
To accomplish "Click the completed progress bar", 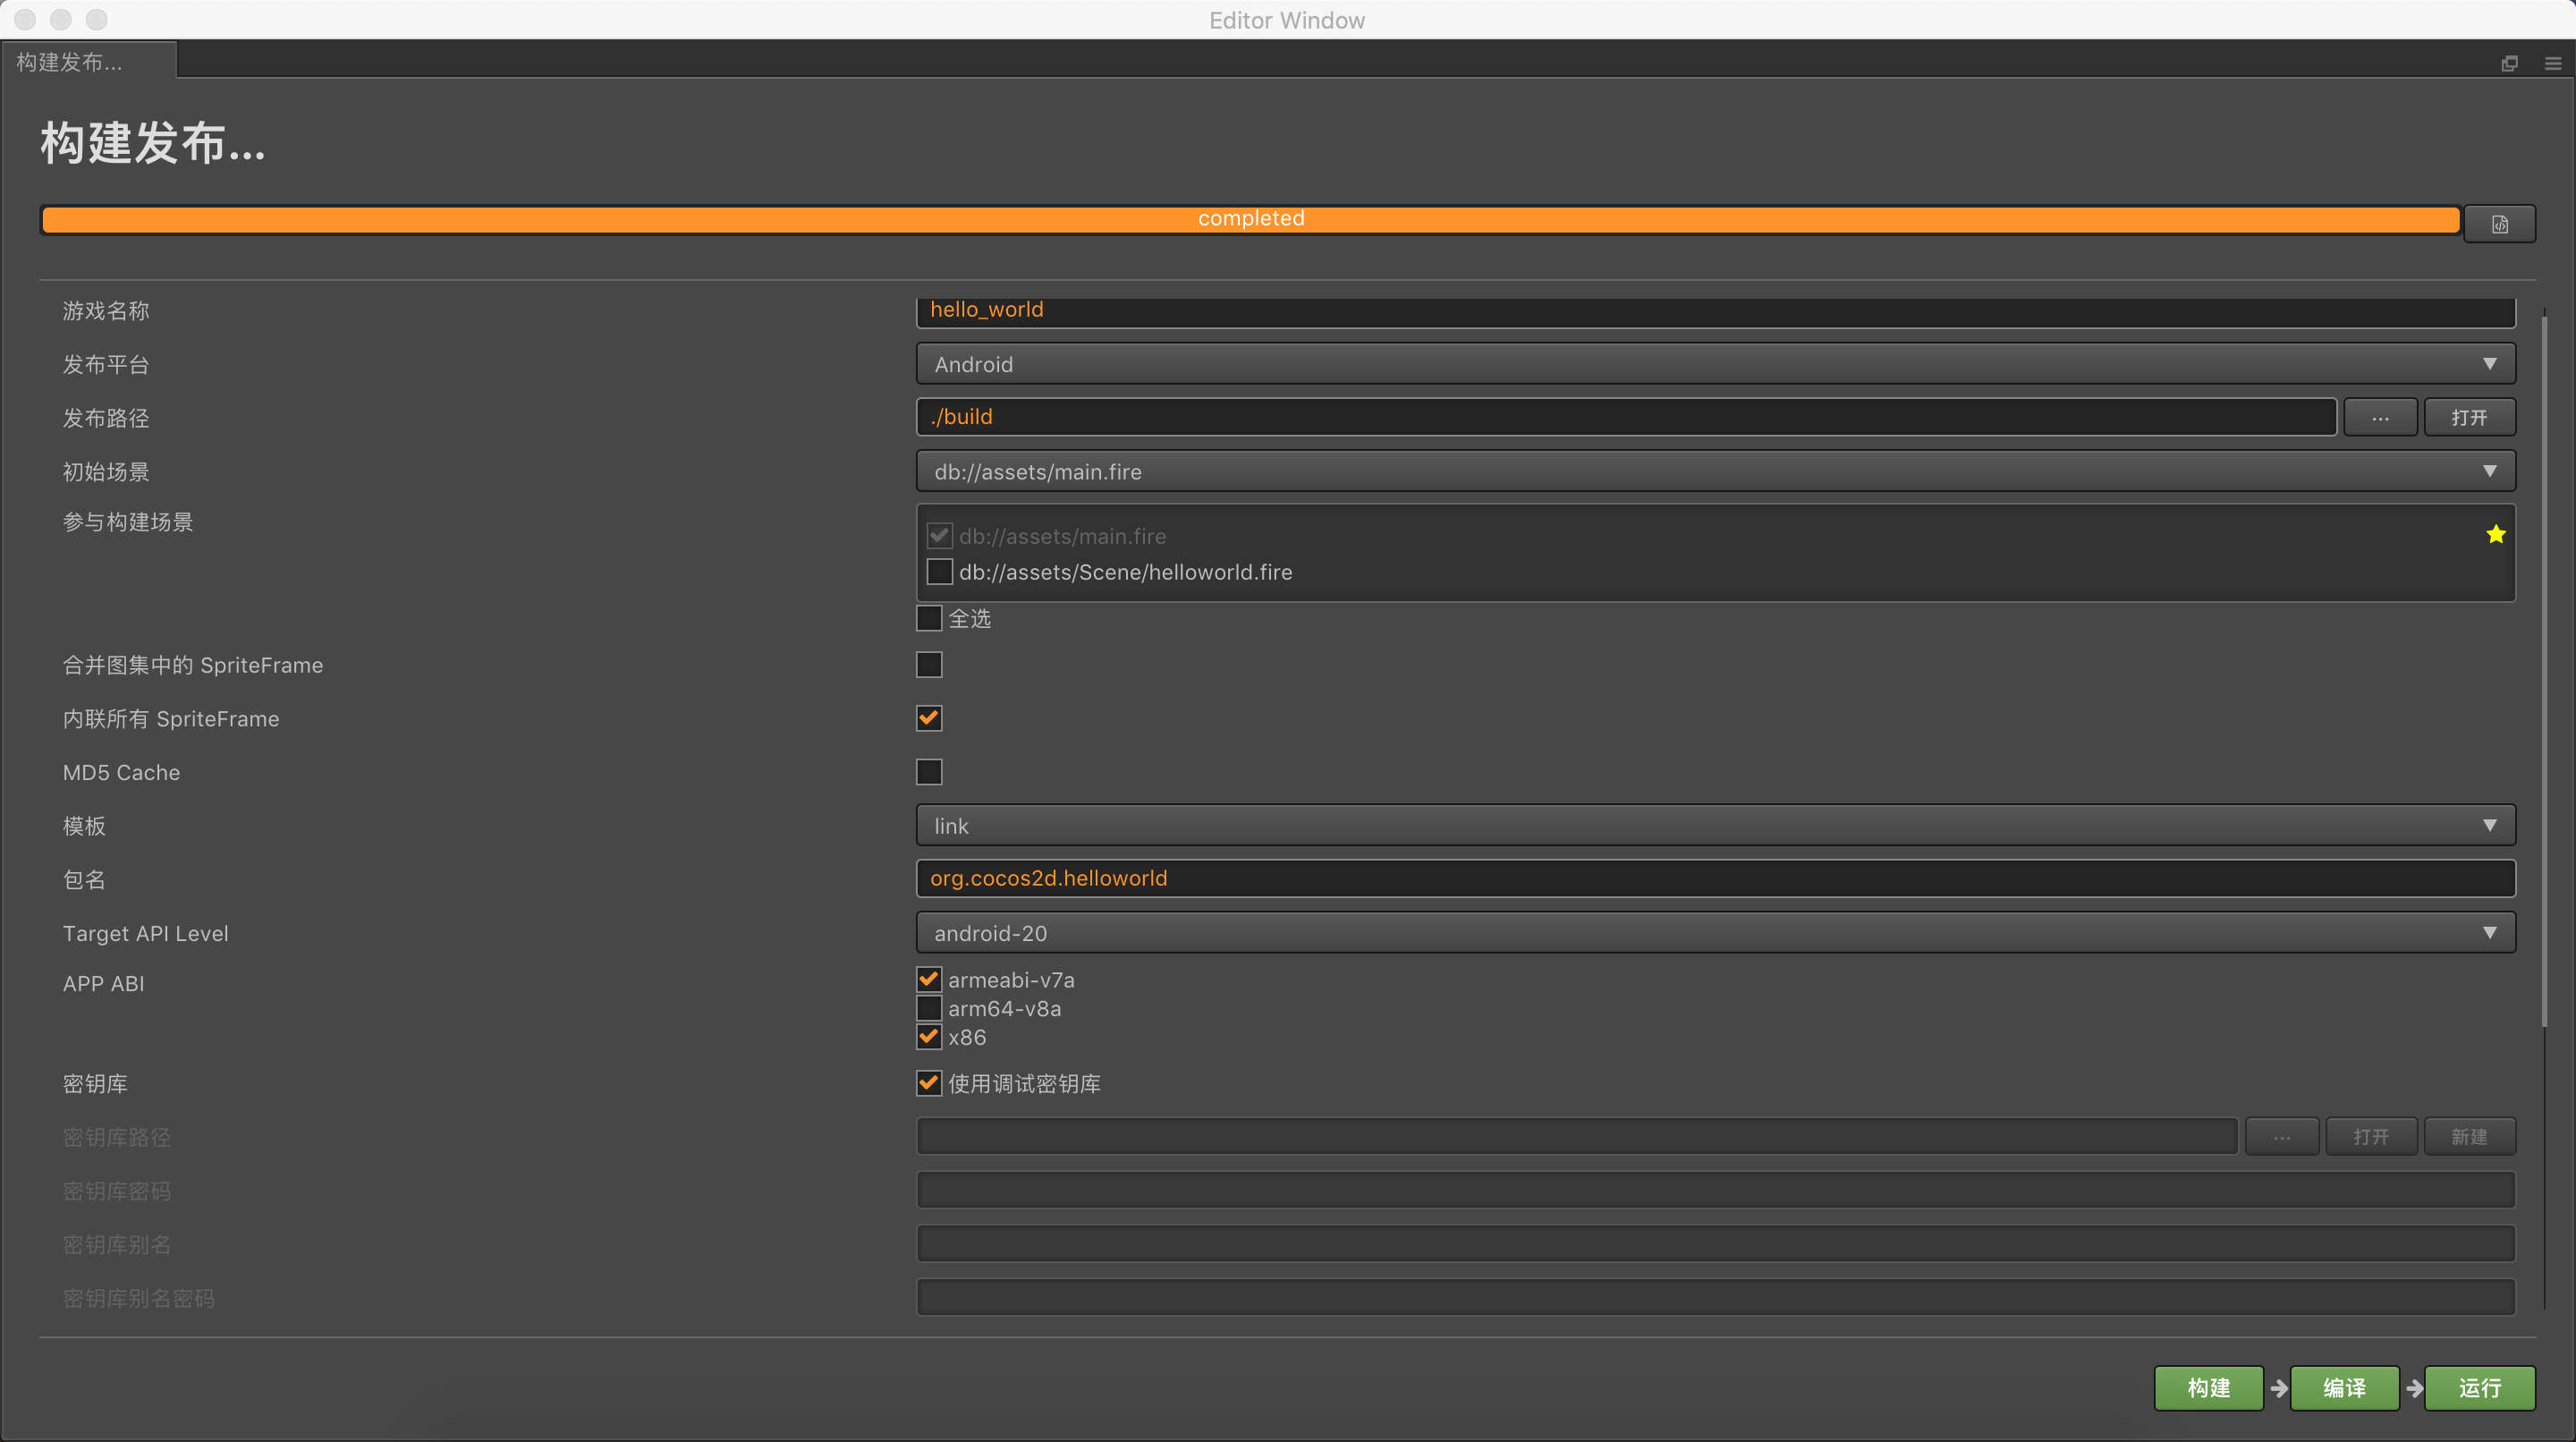I will (x=1250, y=219).
